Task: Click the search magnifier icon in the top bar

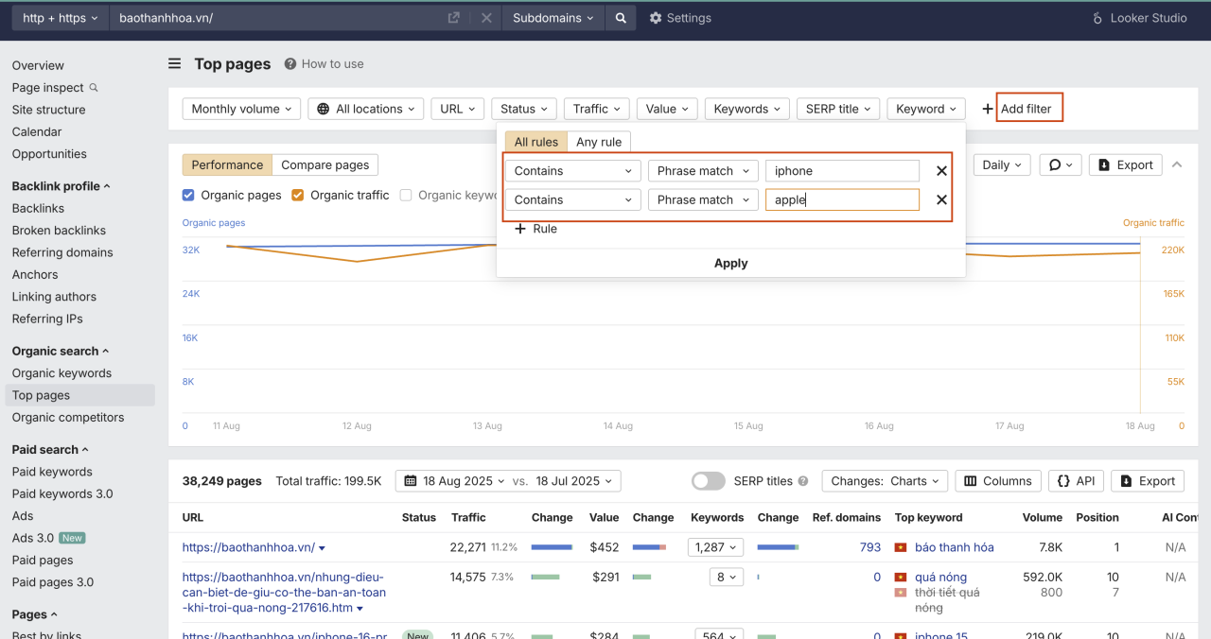Action: click(621, 18)
